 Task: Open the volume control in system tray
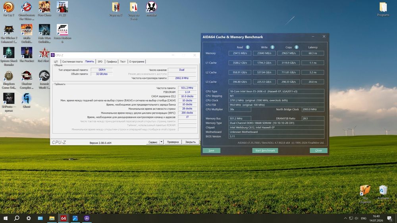357,218
